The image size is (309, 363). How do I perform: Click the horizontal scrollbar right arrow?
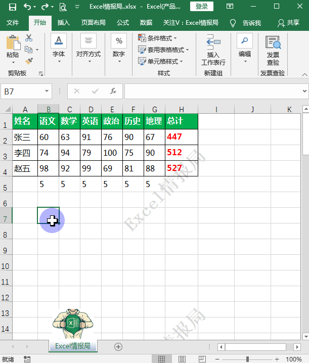click(297, 347)
